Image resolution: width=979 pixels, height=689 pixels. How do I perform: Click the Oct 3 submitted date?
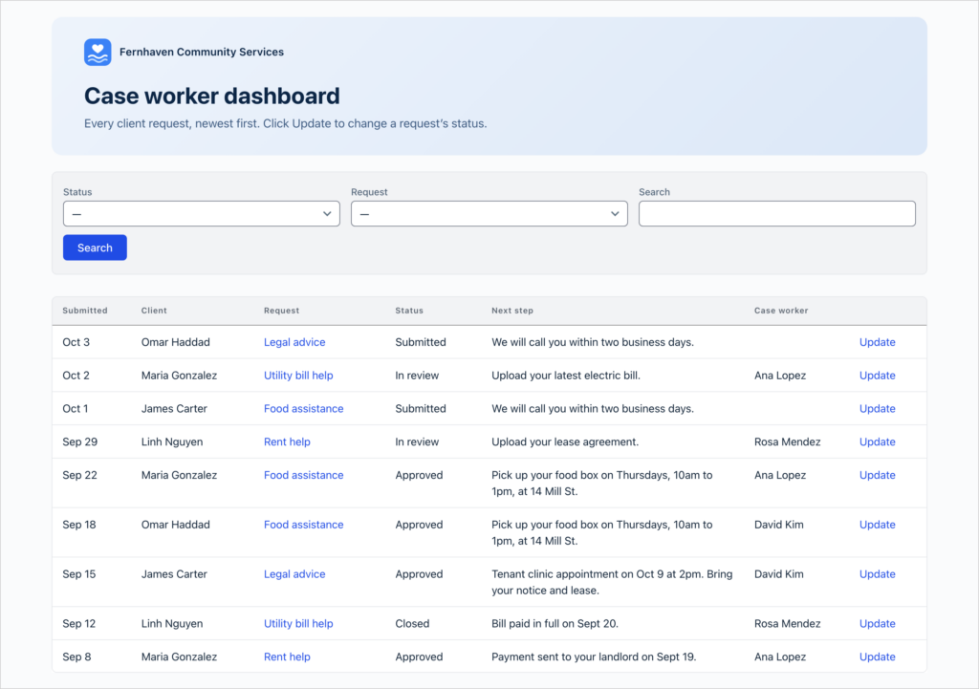tap(76, 342)
